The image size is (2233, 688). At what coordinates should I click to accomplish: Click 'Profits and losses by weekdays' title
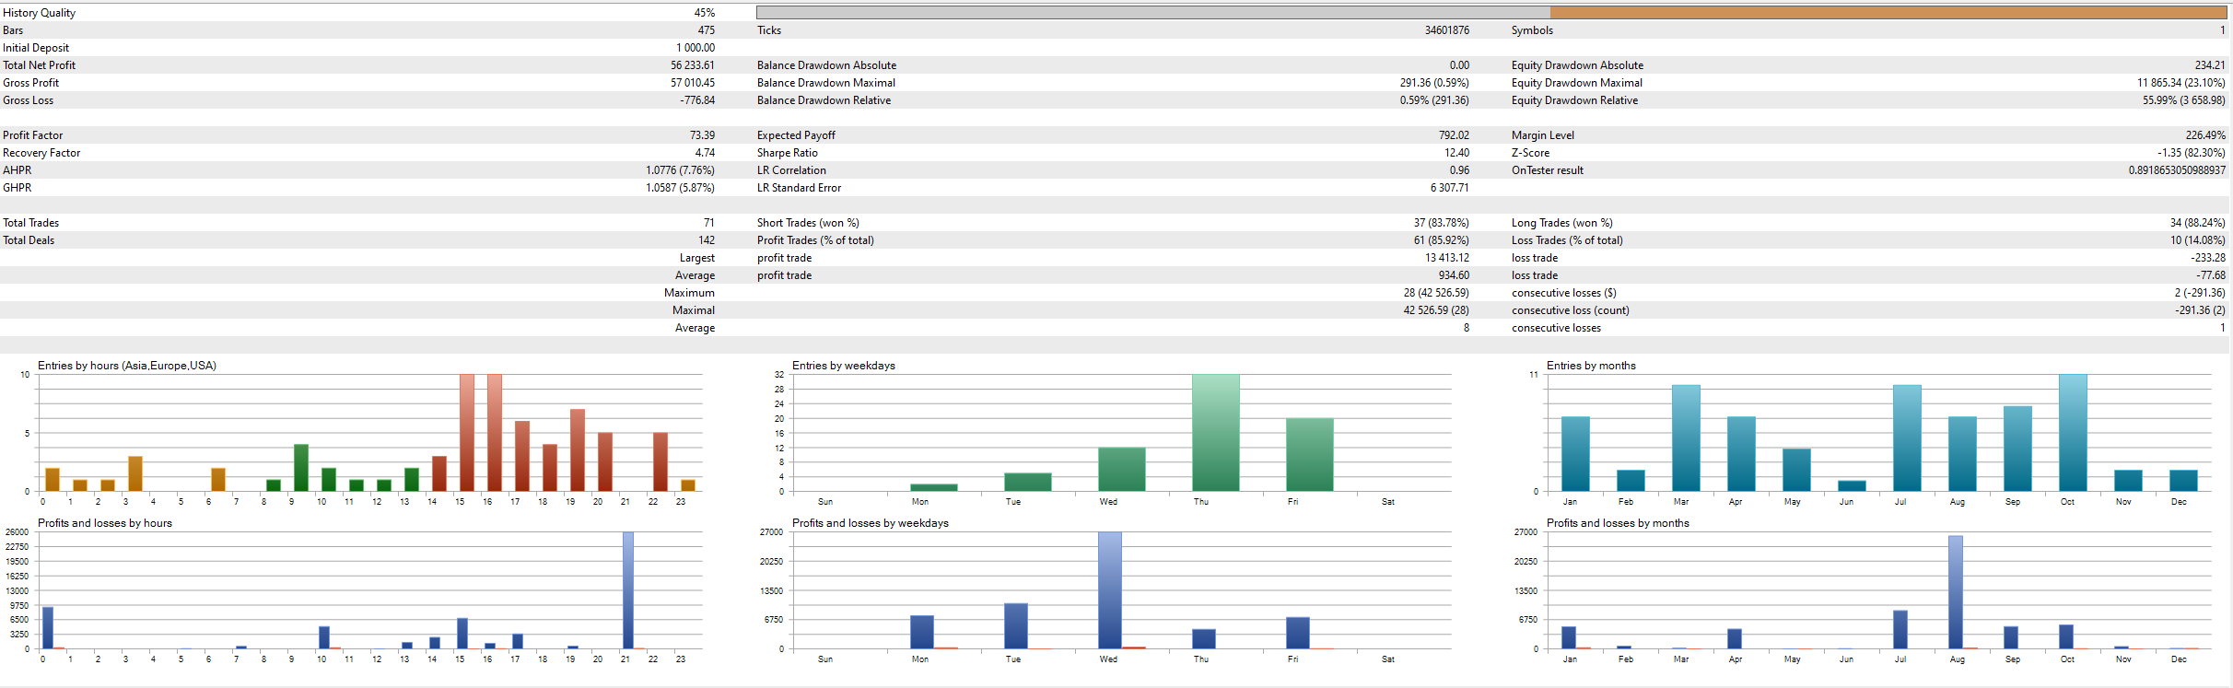tap(871, 523)
